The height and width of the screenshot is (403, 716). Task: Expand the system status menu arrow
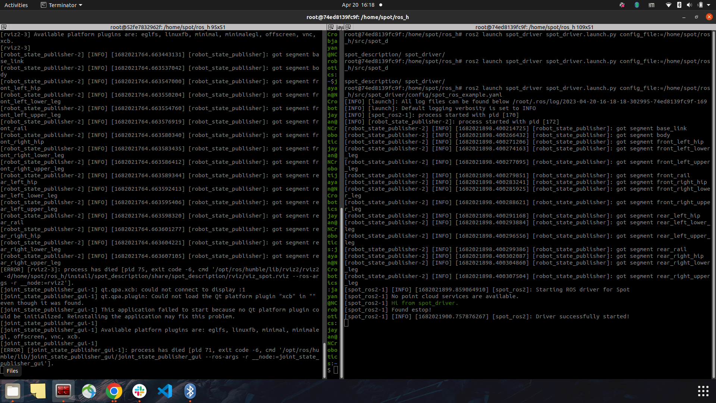coord(709,5)
